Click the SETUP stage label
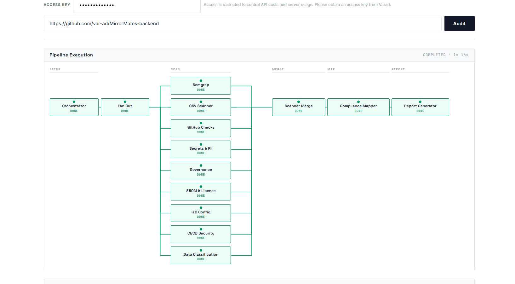The width and height of the screenshot is (515, 284). tap(55, 69)
